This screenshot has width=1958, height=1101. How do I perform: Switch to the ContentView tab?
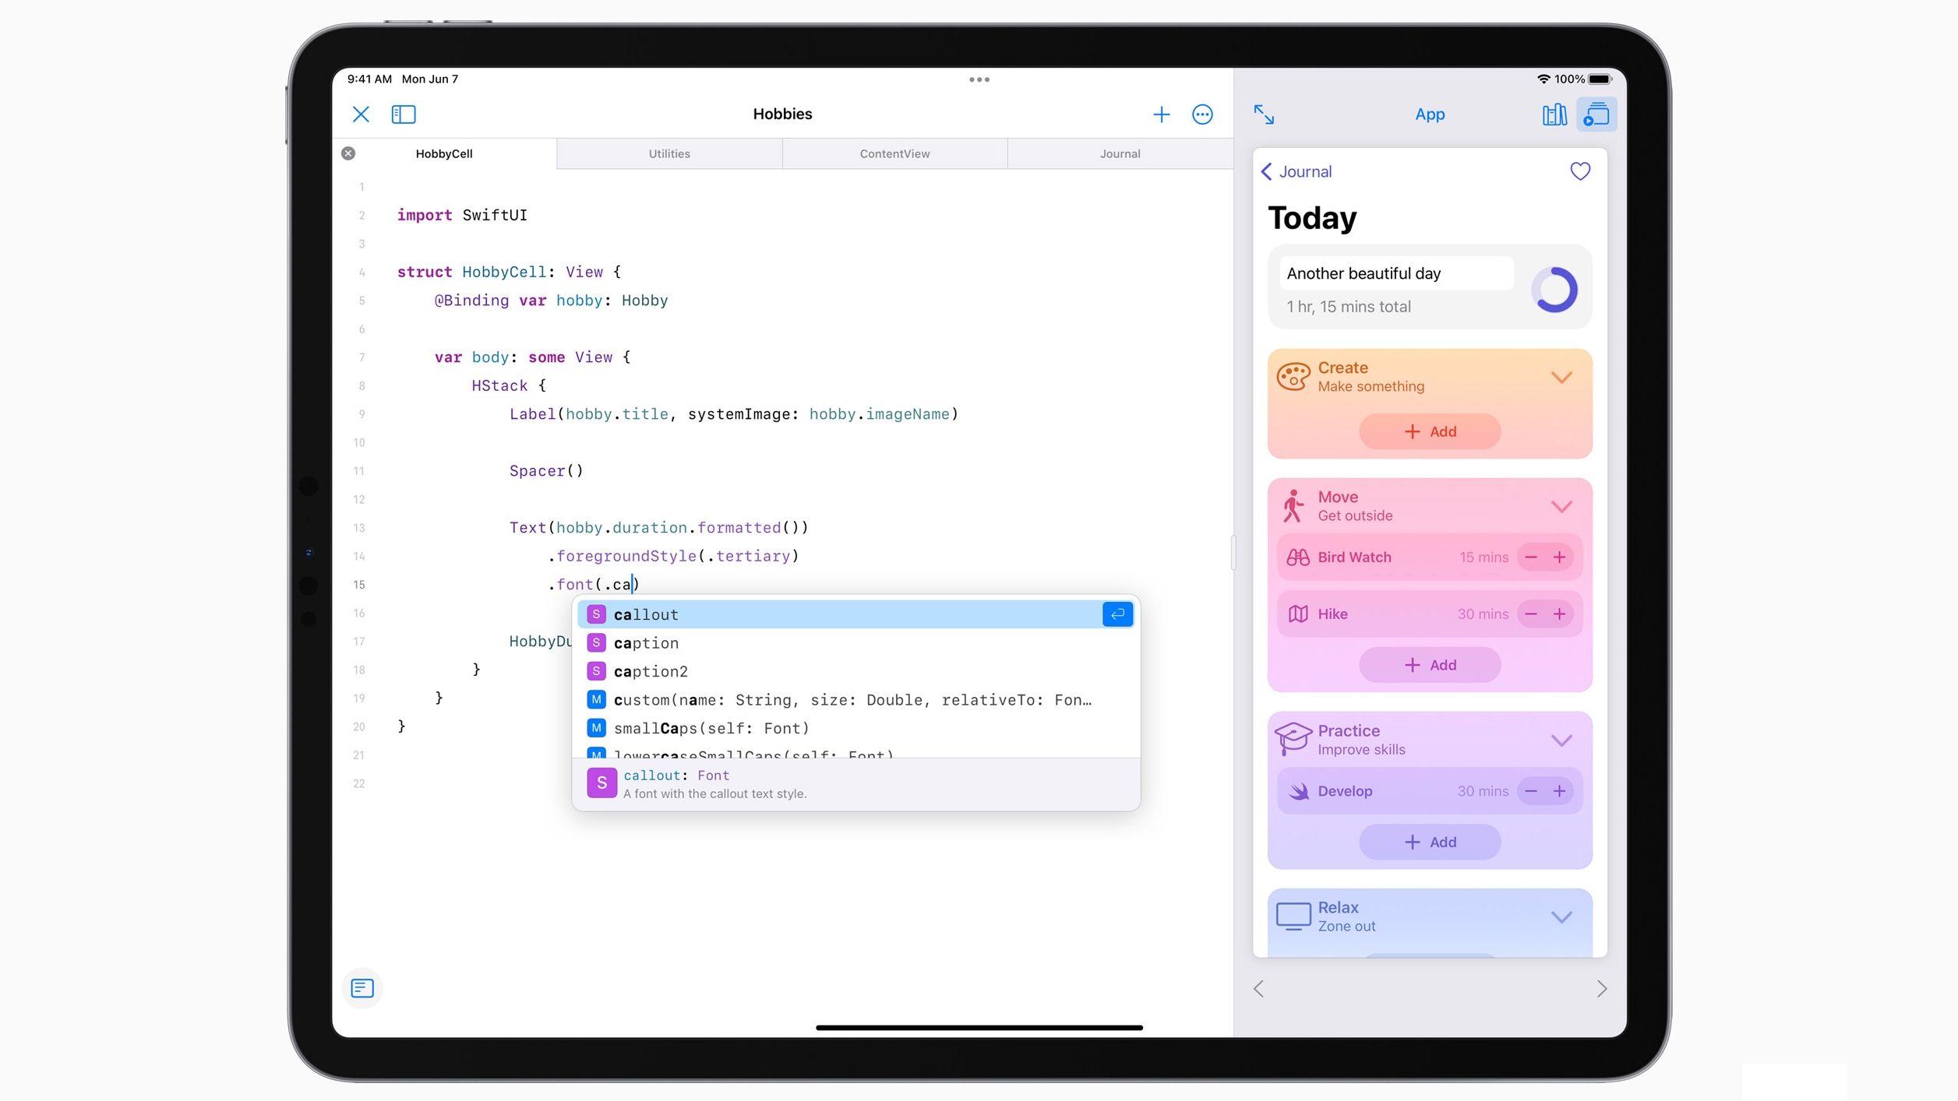(894, 153)
